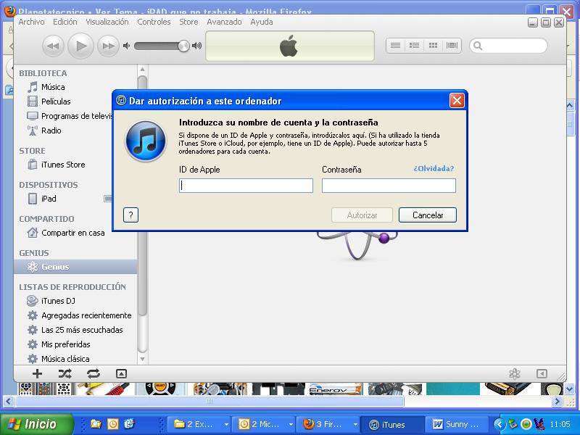This screenshot has width=580, height=435.
Task: Click the Next track fast-forward button
Action: click(x=108, y=46)
